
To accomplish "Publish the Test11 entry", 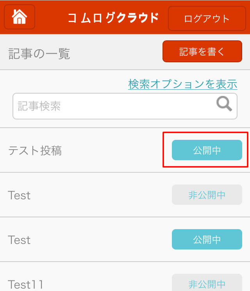I will pyautogui.click(x=207, y=284).
